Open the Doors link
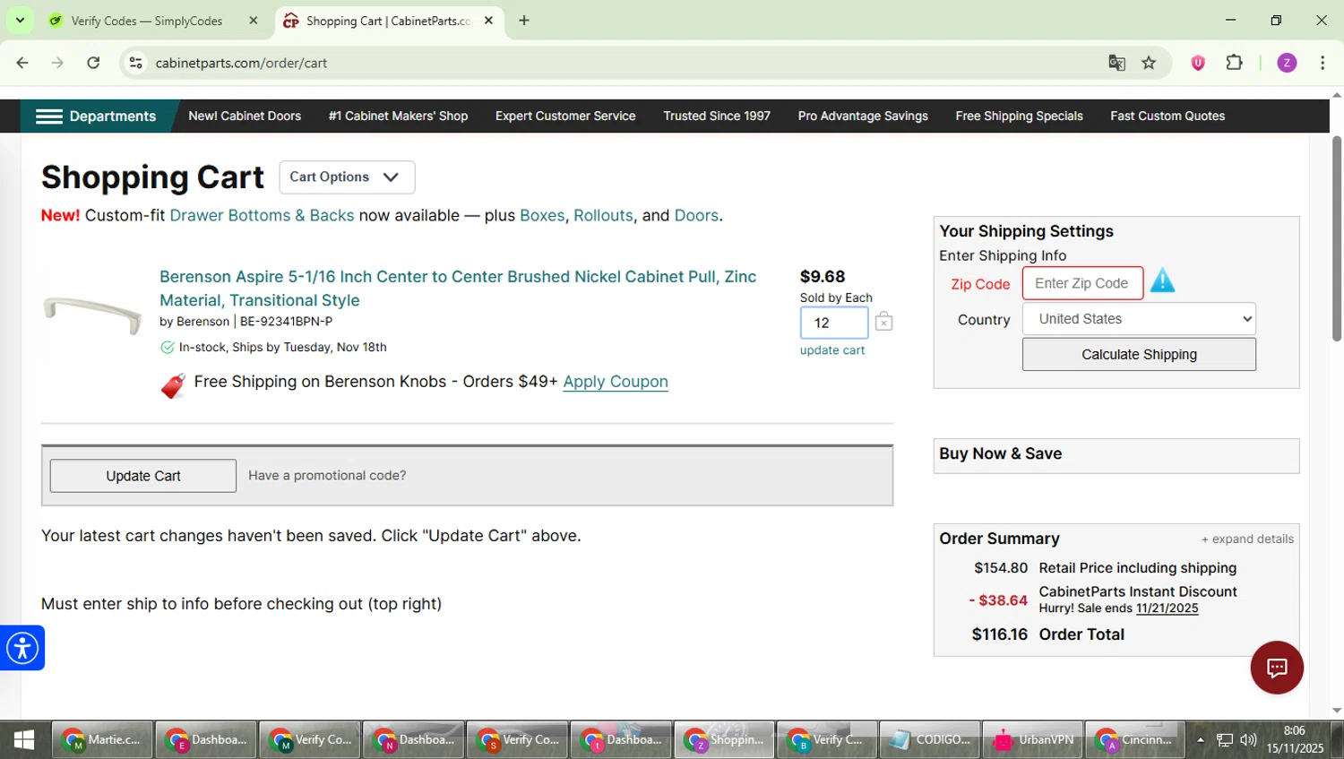 coord(696,216)
